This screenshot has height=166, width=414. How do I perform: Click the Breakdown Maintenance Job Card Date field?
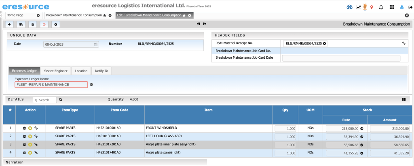[341, 58]
